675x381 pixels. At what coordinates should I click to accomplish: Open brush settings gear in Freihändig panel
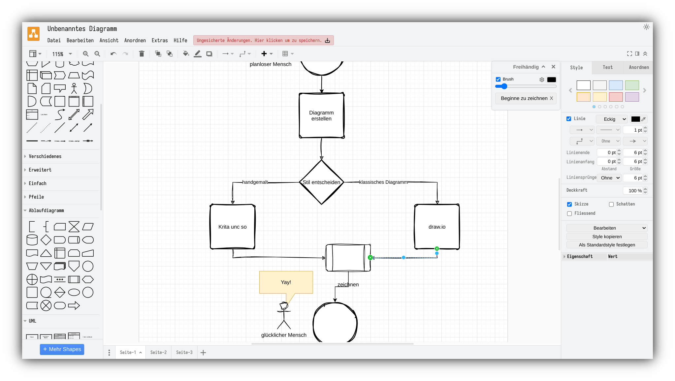pyautogui.click(x=542, y=79)
